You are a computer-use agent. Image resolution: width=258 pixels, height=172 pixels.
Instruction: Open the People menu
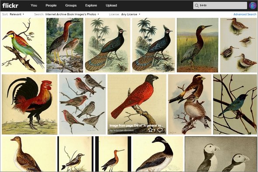tap(51, 5)
